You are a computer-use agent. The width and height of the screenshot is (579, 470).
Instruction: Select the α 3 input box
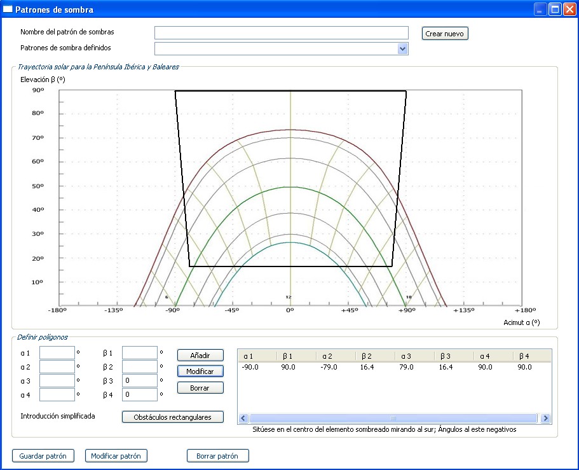[x=57, y=381]
